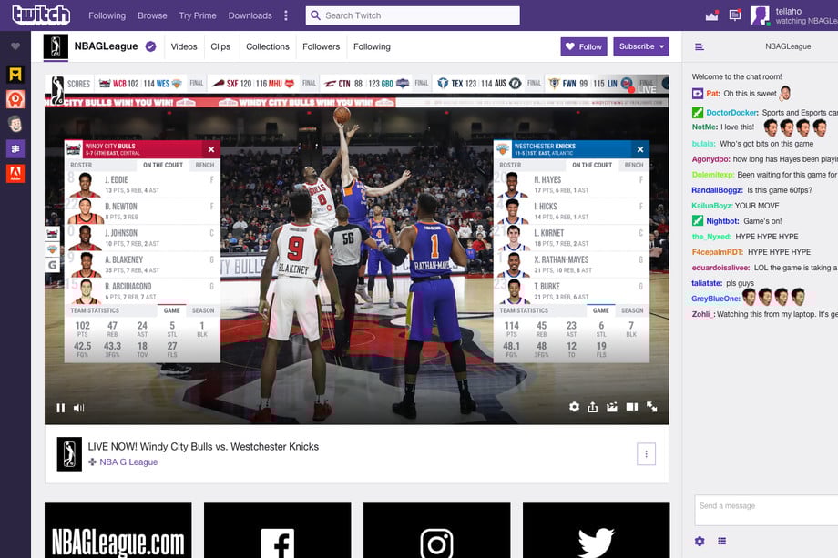838x558 pixels.
Task: Click the Send a message chat box
Action: 766,510
